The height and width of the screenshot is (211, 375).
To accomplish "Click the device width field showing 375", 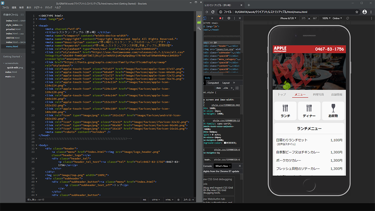I will [x=304, y=18].
